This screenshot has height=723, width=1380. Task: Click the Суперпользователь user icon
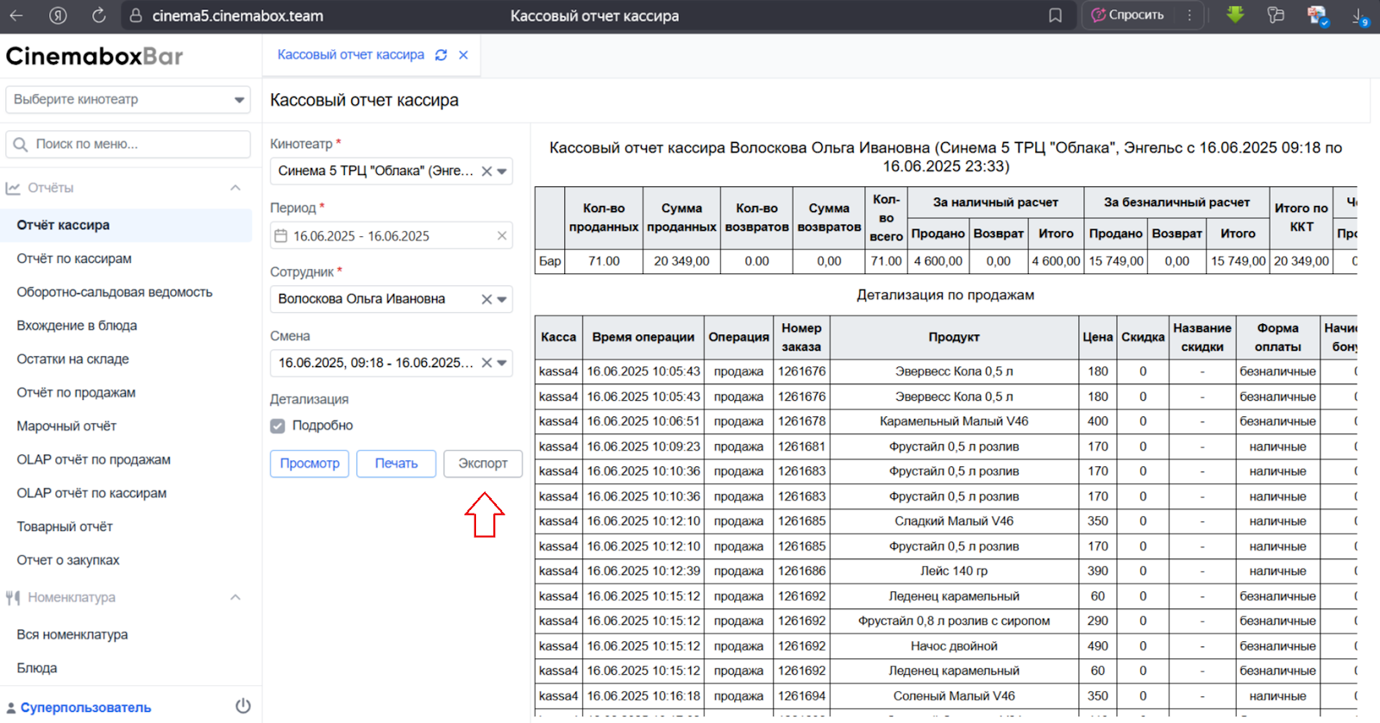coord(10,707)
